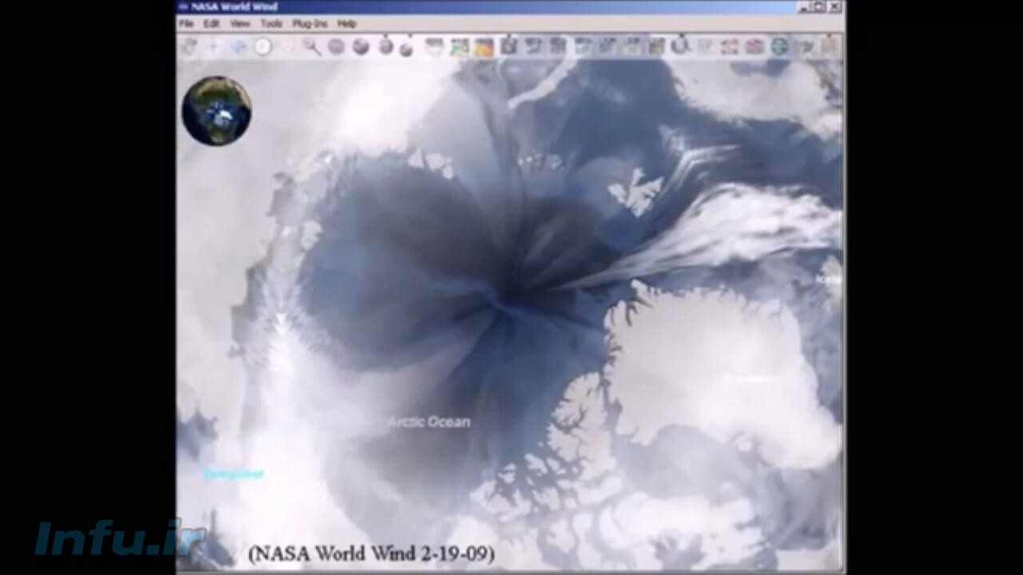Close the NASA World Wind window

pos(834,6)
